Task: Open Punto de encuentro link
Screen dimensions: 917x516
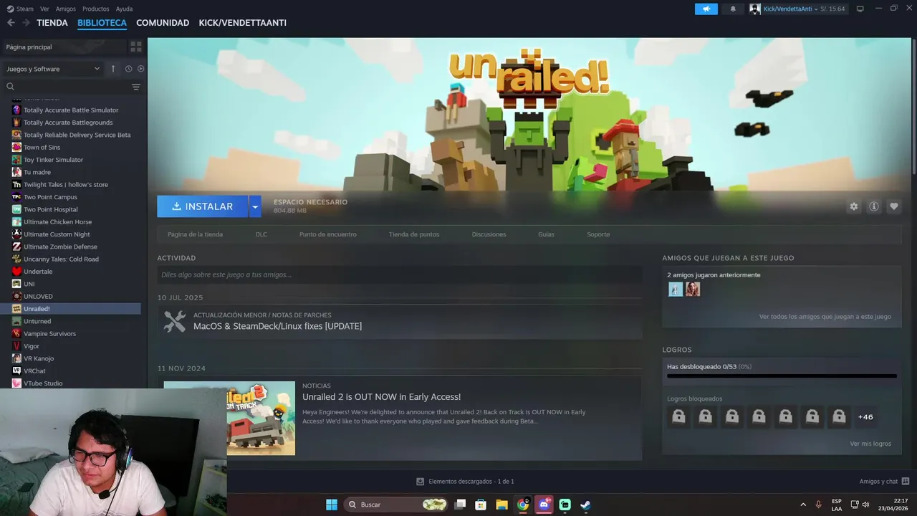Action: click(327, 234)
